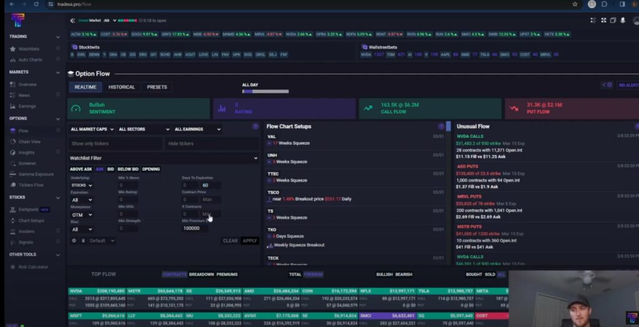Open the ALL EARNINGS dropdown
639x327 pixels.
click(198, 129)
